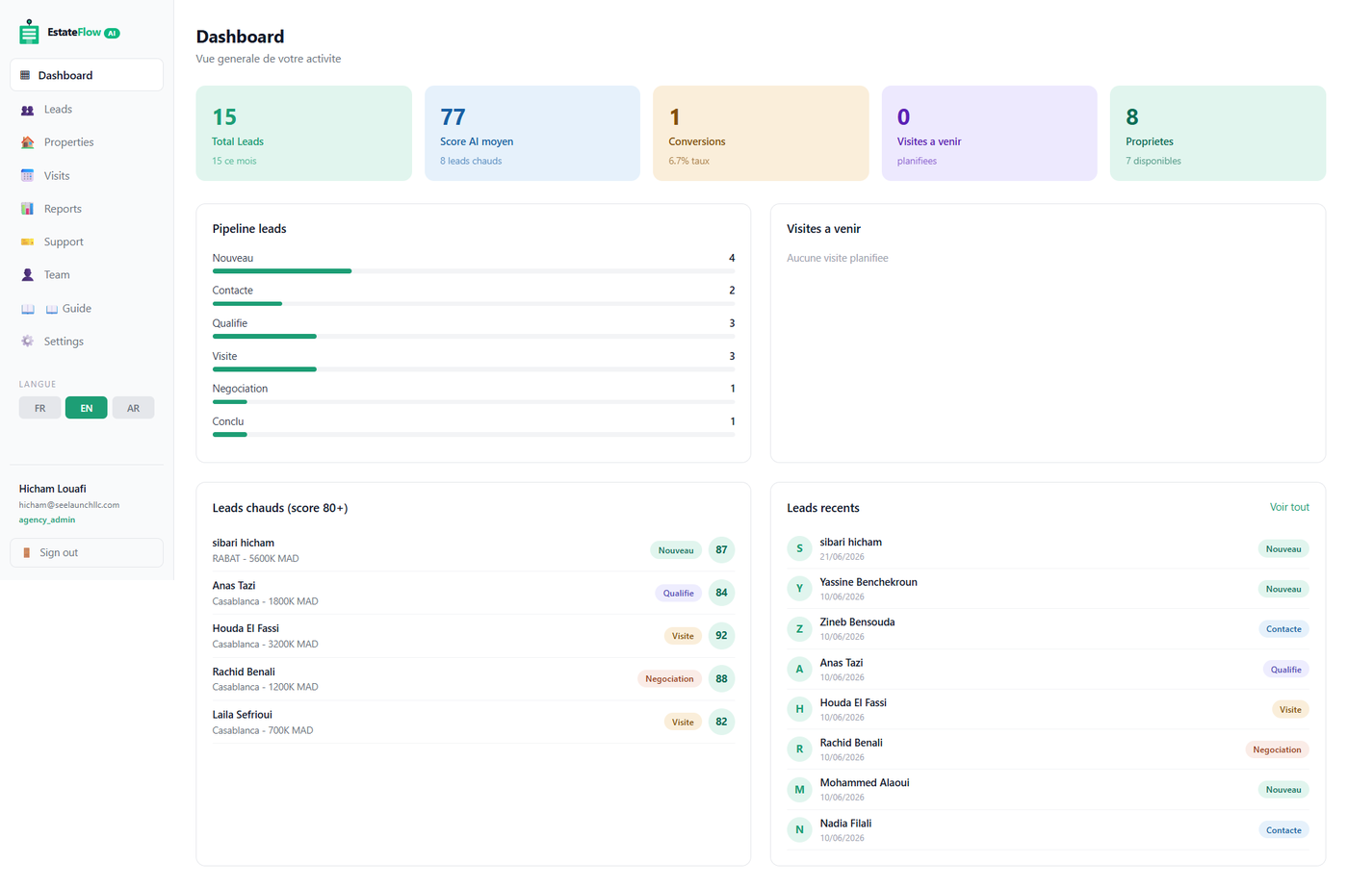Click the Score AI moyen card
The height and width of the screenshot is (888, 1348).
coord(532,133)
